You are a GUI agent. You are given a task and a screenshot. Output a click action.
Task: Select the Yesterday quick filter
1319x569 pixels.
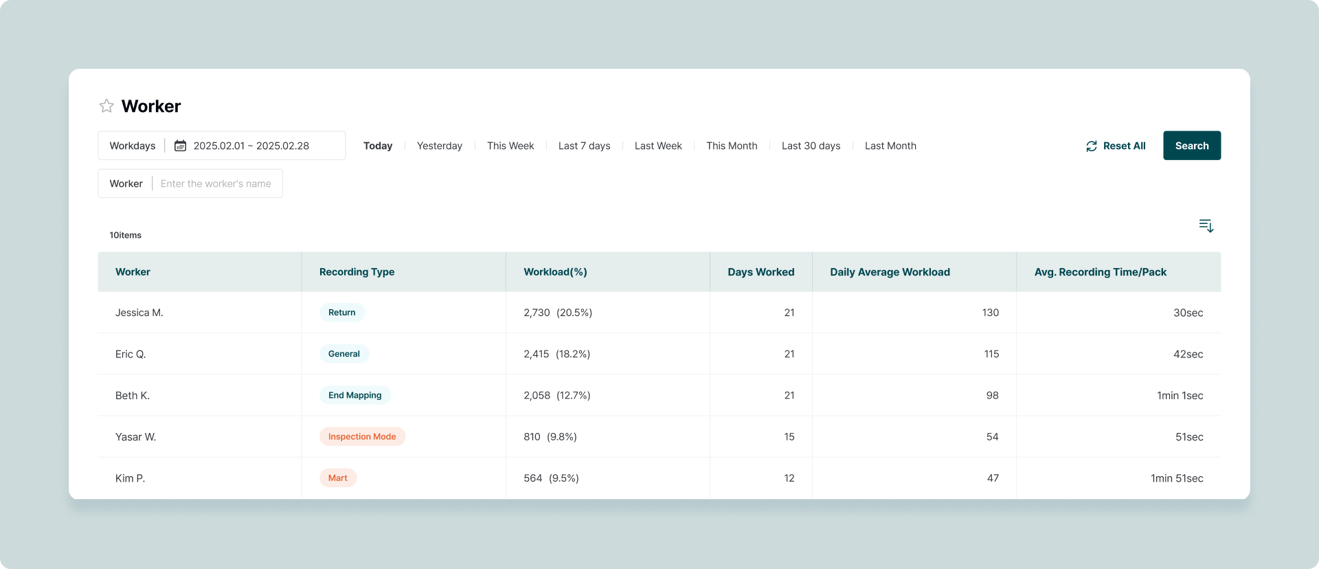click(x=440, y=146)
